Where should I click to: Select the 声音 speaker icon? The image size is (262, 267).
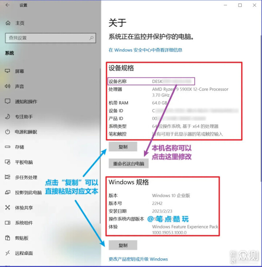8,86
